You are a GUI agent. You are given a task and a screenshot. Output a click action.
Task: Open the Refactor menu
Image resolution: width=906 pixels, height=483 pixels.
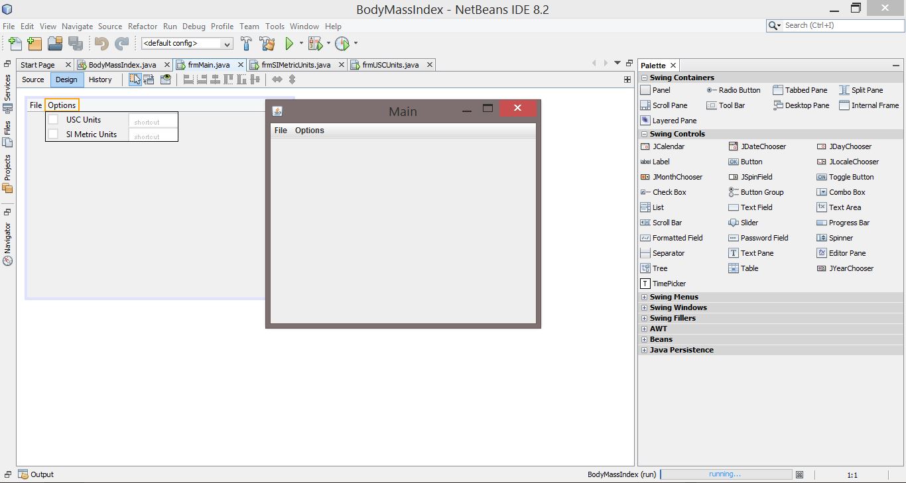click(x=143, y=27)
